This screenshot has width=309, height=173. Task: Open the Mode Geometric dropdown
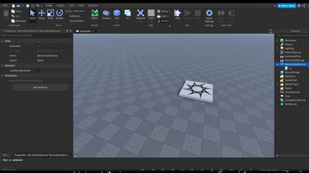click(x=80, y=11)
